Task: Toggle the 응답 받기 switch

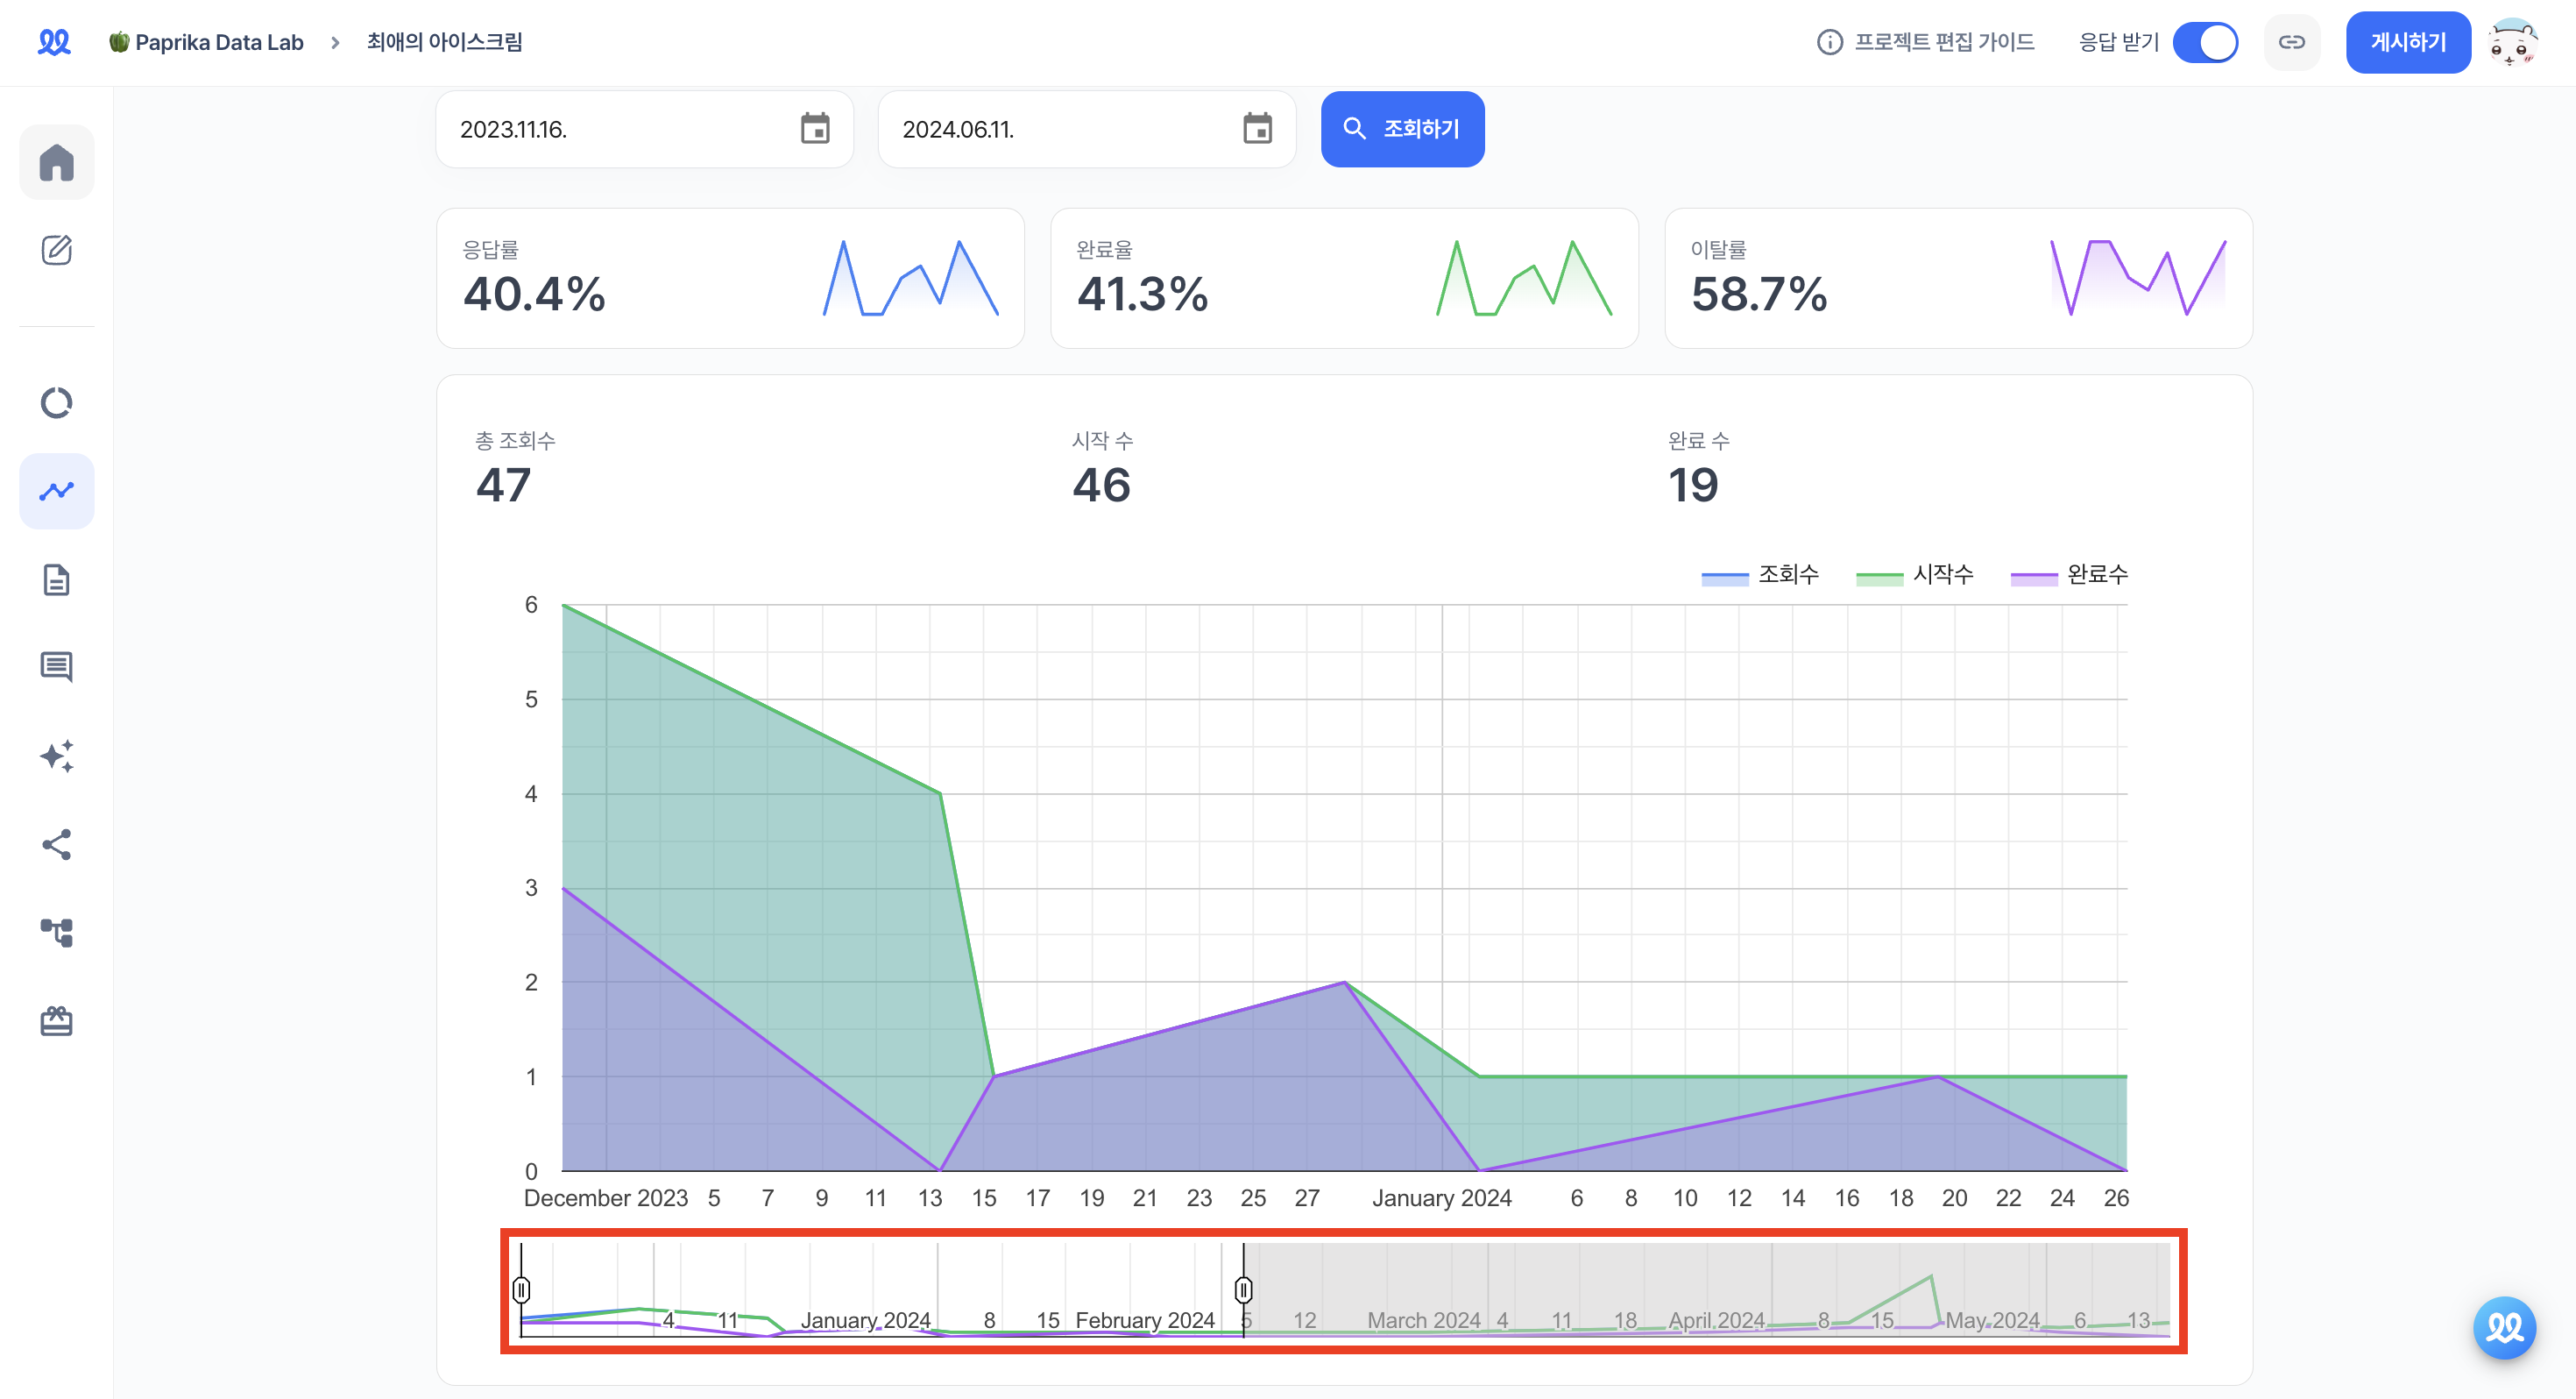Action: (x=2205, y=42)
